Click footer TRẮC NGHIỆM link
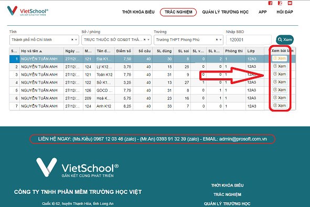The height and width of the screenshot is (207, 310). 227,194
